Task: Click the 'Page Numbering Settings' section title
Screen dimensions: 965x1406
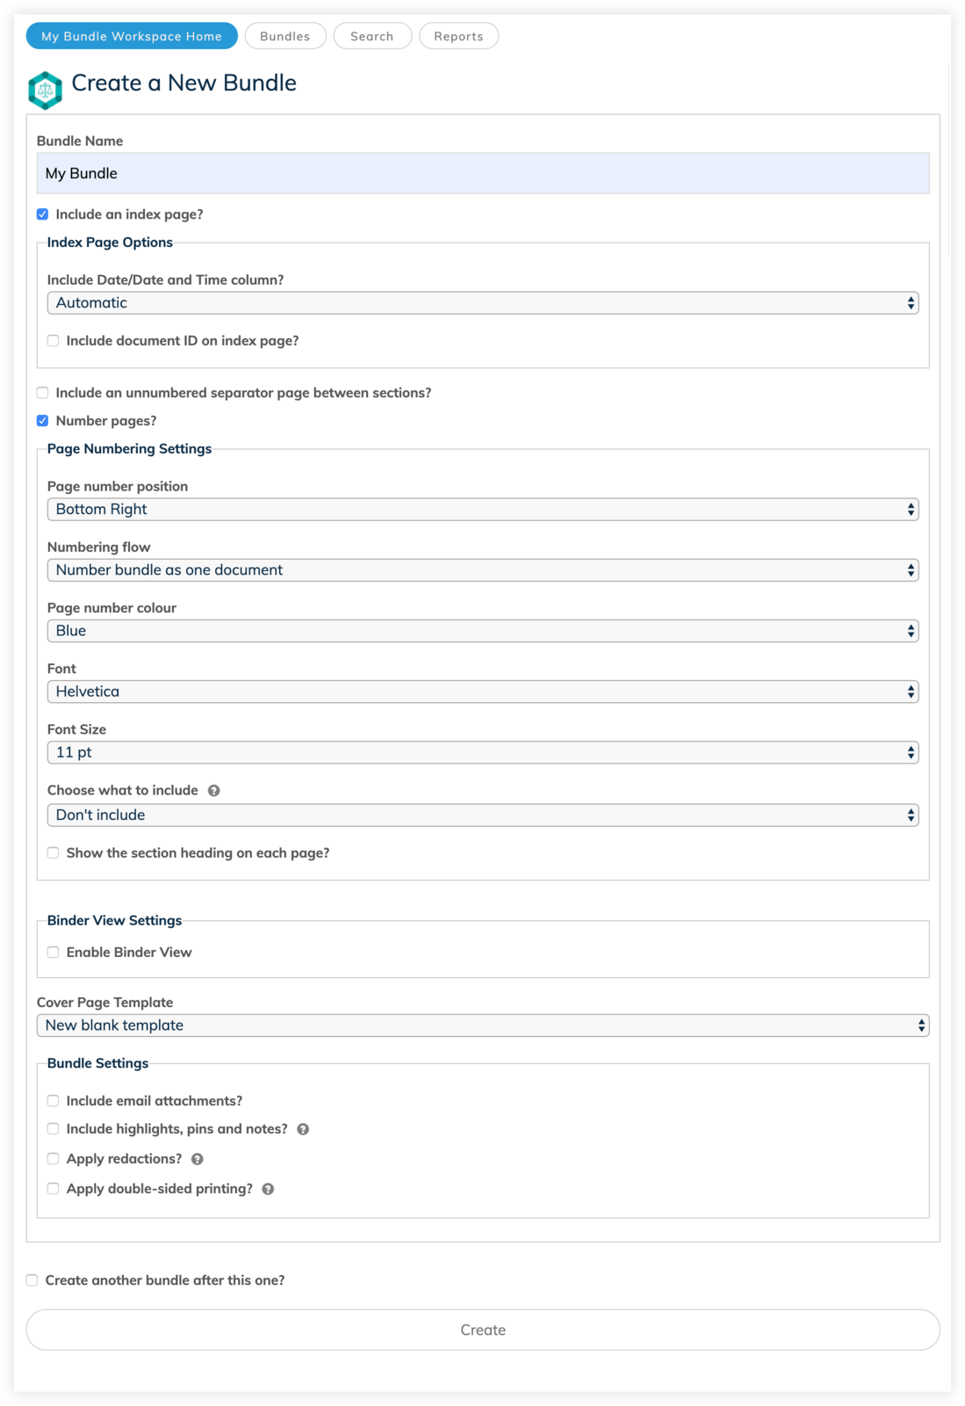Action: pos(129,449)
